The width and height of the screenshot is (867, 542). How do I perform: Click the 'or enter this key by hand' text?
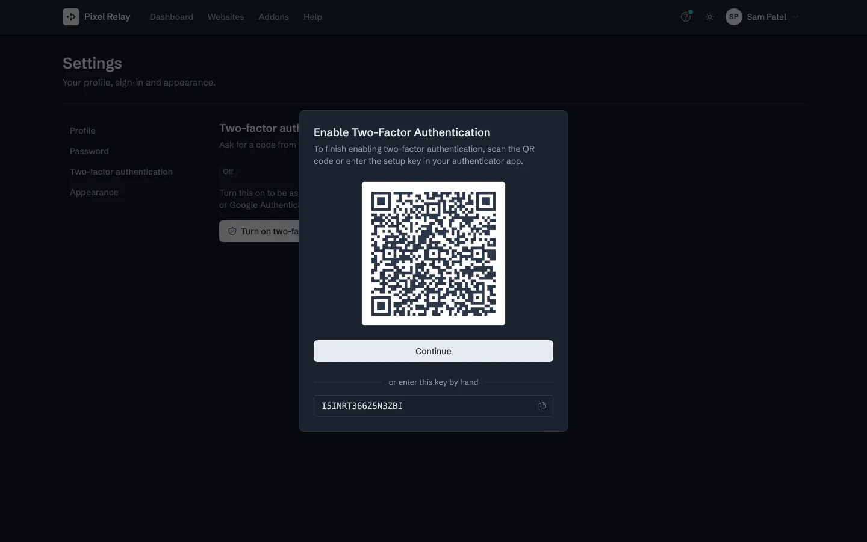point(433,382)
